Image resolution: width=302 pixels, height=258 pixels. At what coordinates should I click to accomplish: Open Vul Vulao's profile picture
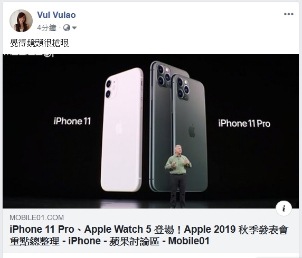(21, 21)
